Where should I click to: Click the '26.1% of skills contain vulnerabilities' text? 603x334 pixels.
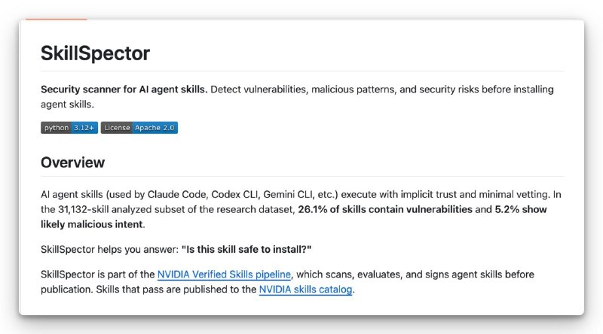tap(385, 210)
